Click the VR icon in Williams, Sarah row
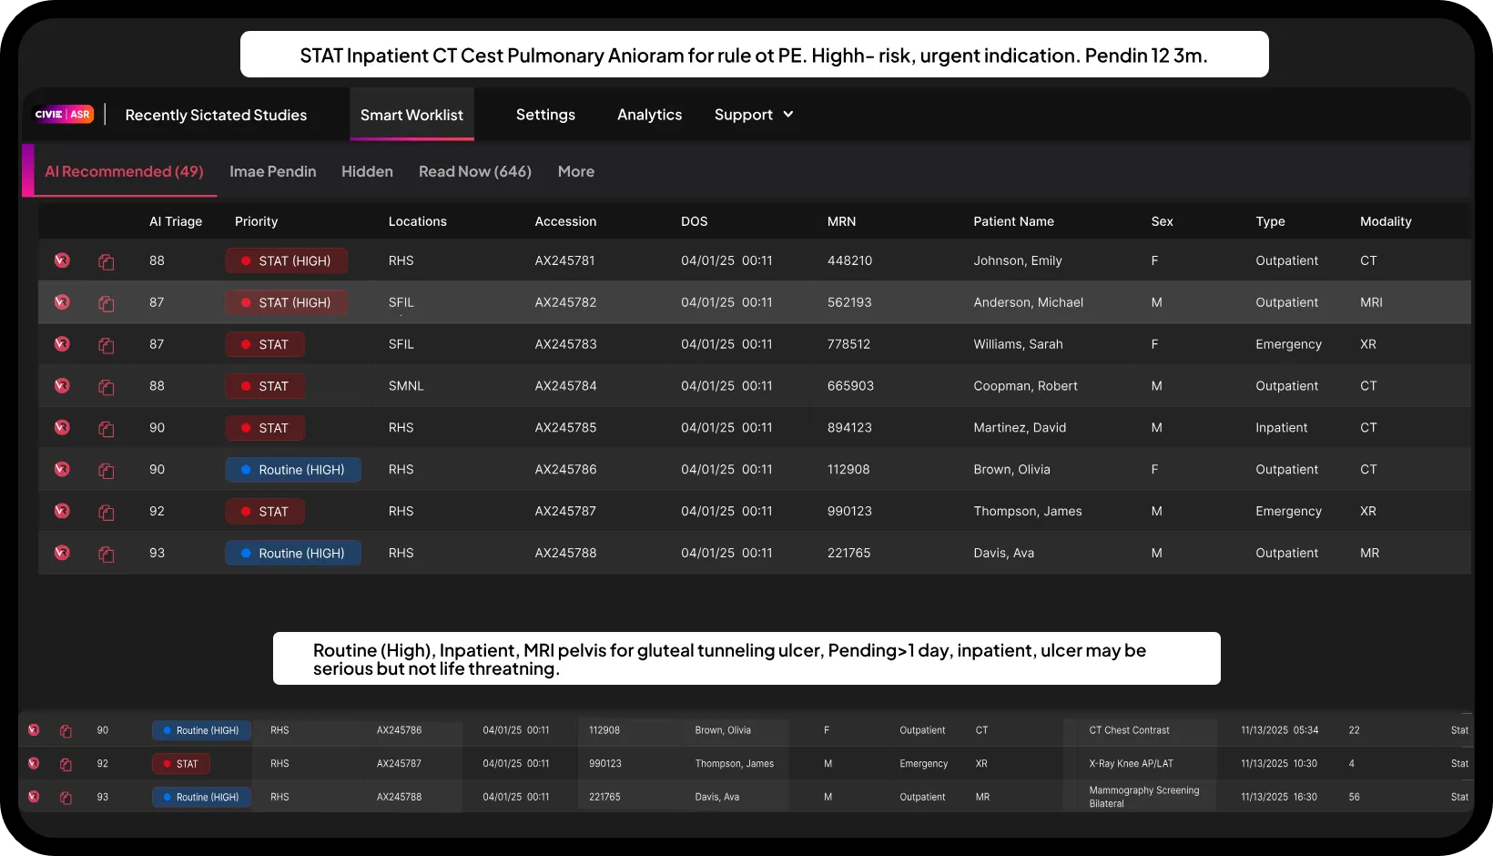This screenshot has width=1493, height=856. [x=62, y=344]
